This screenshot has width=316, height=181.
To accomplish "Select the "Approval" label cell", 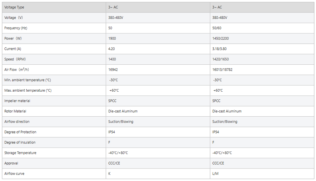I will point(11,163).
